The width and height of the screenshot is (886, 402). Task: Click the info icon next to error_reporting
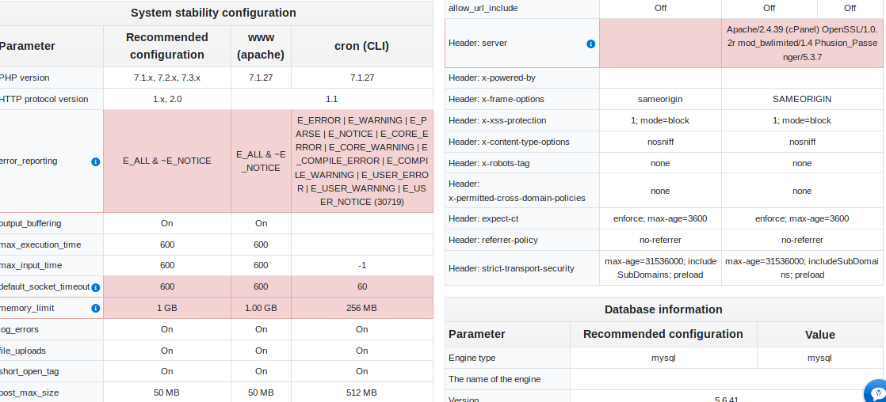point(95,161)
